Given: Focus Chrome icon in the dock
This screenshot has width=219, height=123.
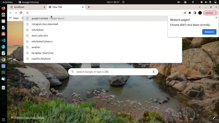Looking at the screenshot, I should [x=3, y=60].
